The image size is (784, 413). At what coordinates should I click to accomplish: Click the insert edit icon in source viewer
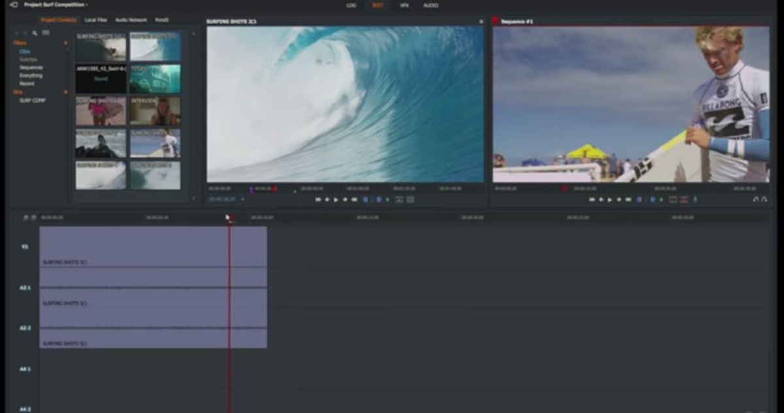point(399,199)
